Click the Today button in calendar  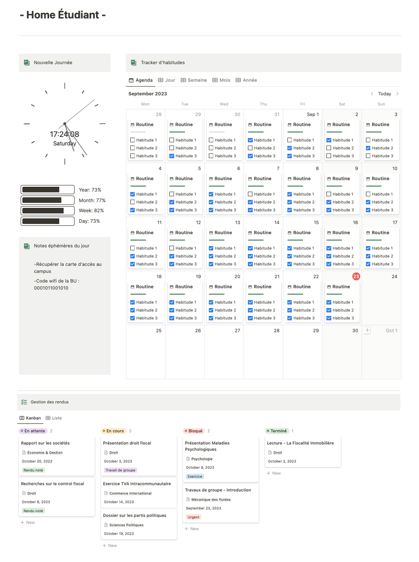pos(384,94)
